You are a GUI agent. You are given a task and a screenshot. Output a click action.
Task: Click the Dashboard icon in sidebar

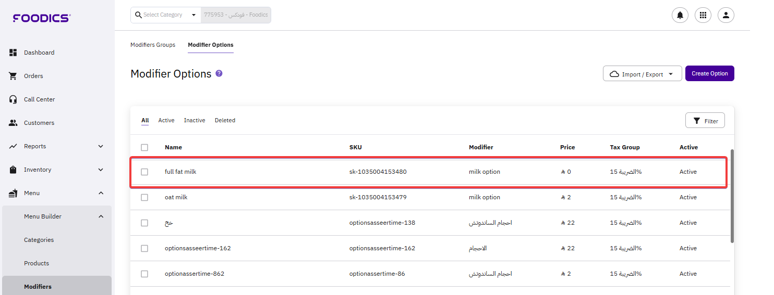[x=14, y=53]
